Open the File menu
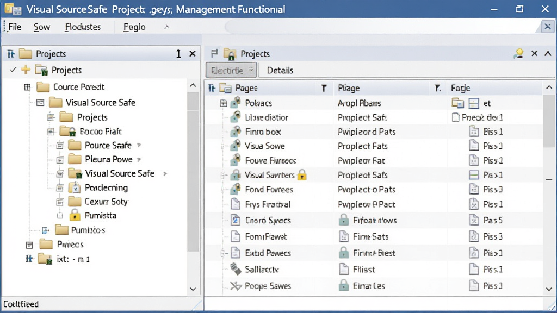The height and width of the screenshot is (313, 557). tap(15, 27)
